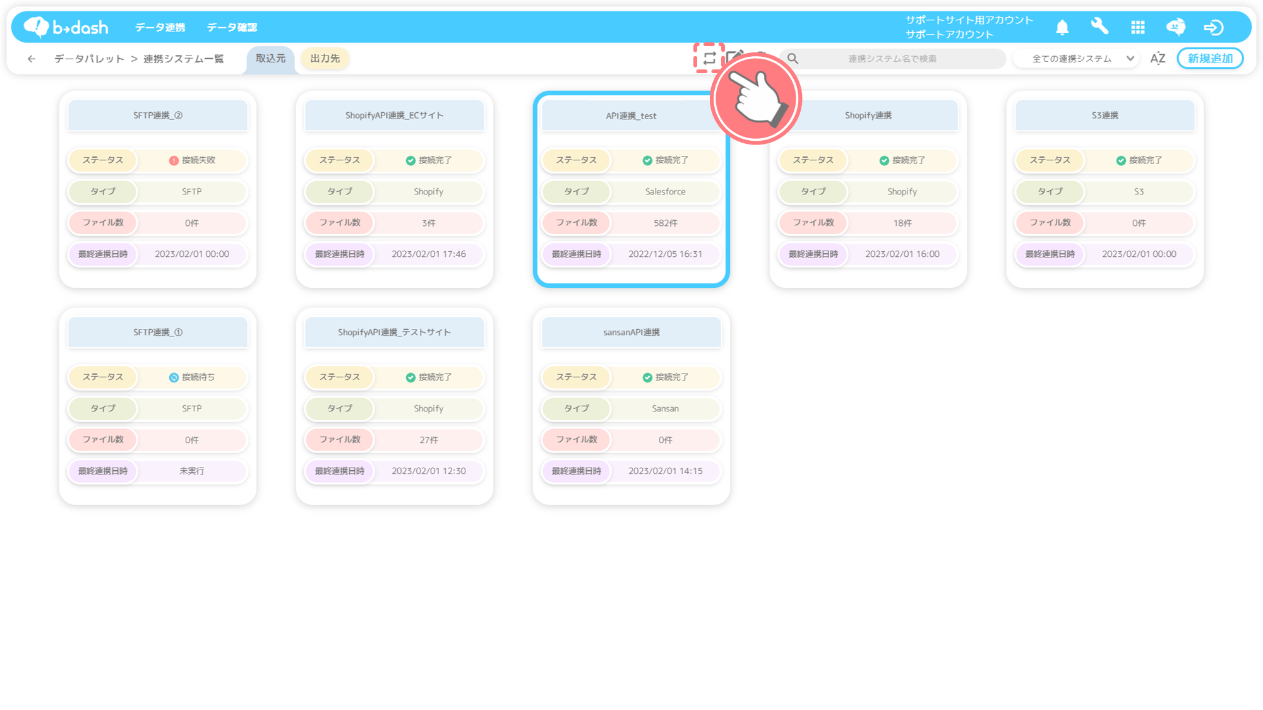Click the 27件 file count
This screenshot has height=710, width=1263.
(428, 440)
